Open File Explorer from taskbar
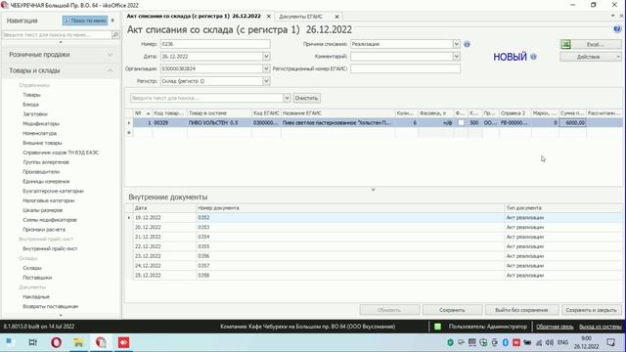 point(78,342)
